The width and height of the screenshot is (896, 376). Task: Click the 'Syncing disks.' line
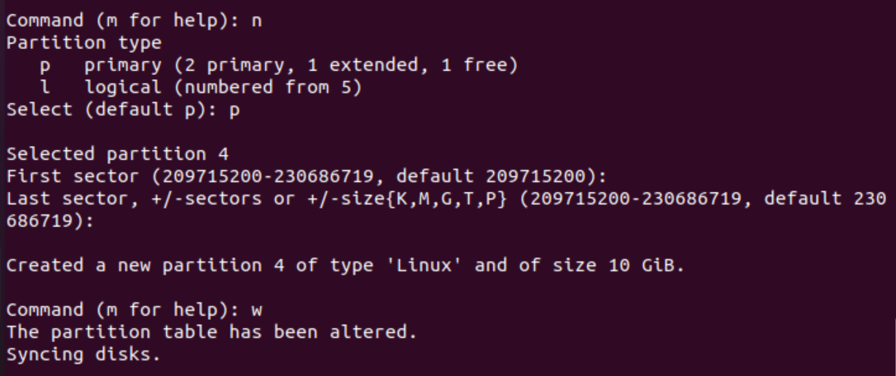point(83,355)
